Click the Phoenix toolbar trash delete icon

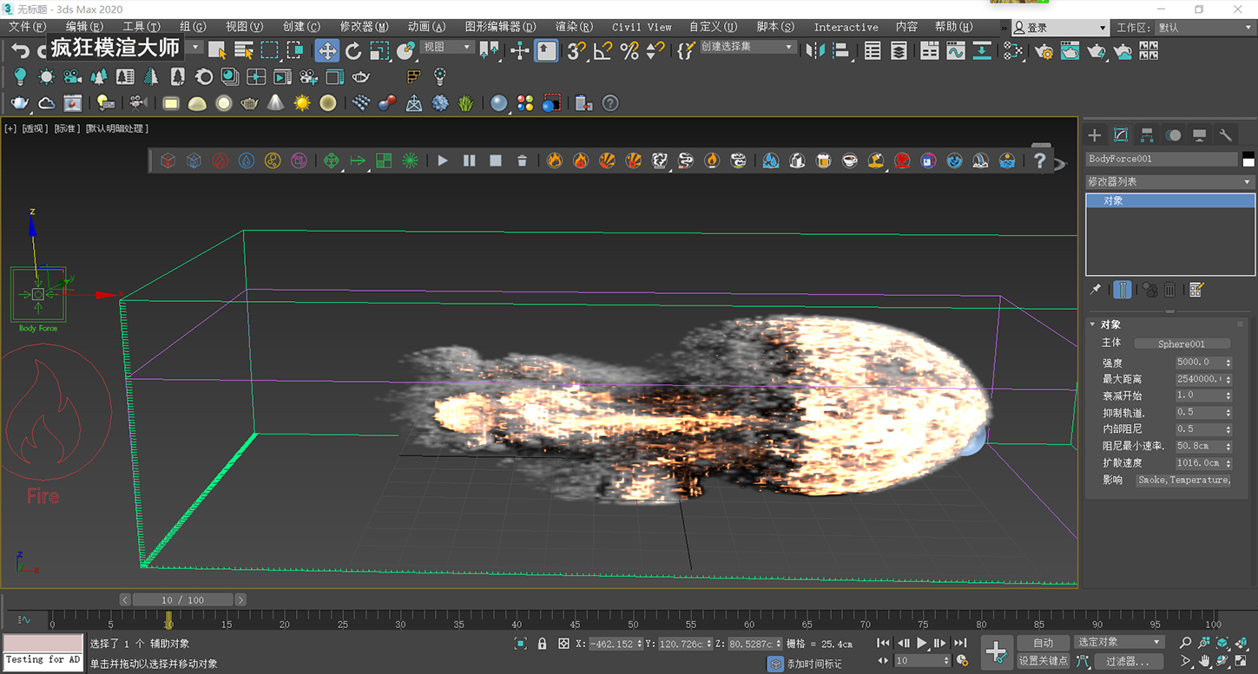click(x=522, y=160)
